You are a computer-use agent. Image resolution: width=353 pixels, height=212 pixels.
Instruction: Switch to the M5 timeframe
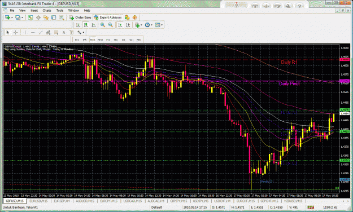[85, 40]
